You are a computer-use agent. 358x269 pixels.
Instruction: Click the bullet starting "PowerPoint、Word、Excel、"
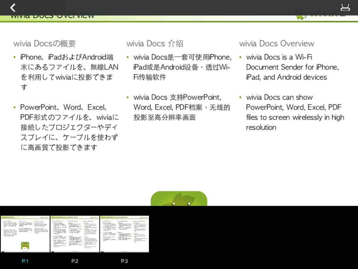(69, 127)
